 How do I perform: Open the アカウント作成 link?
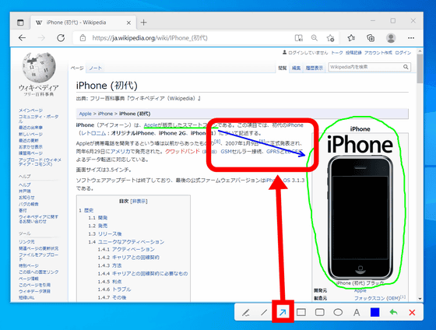point(378,53)
